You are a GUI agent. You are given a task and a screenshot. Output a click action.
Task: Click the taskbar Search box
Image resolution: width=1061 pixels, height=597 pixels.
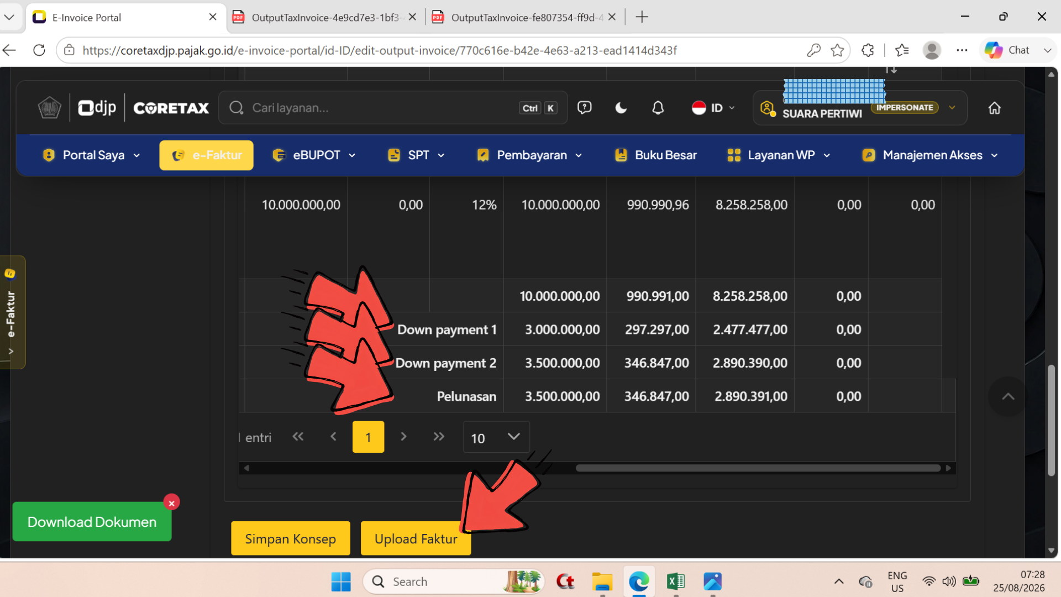453,582
